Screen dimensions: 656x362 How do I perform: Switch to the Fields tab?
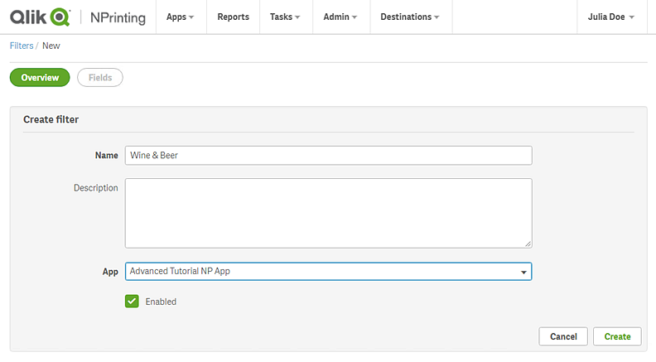100,78
